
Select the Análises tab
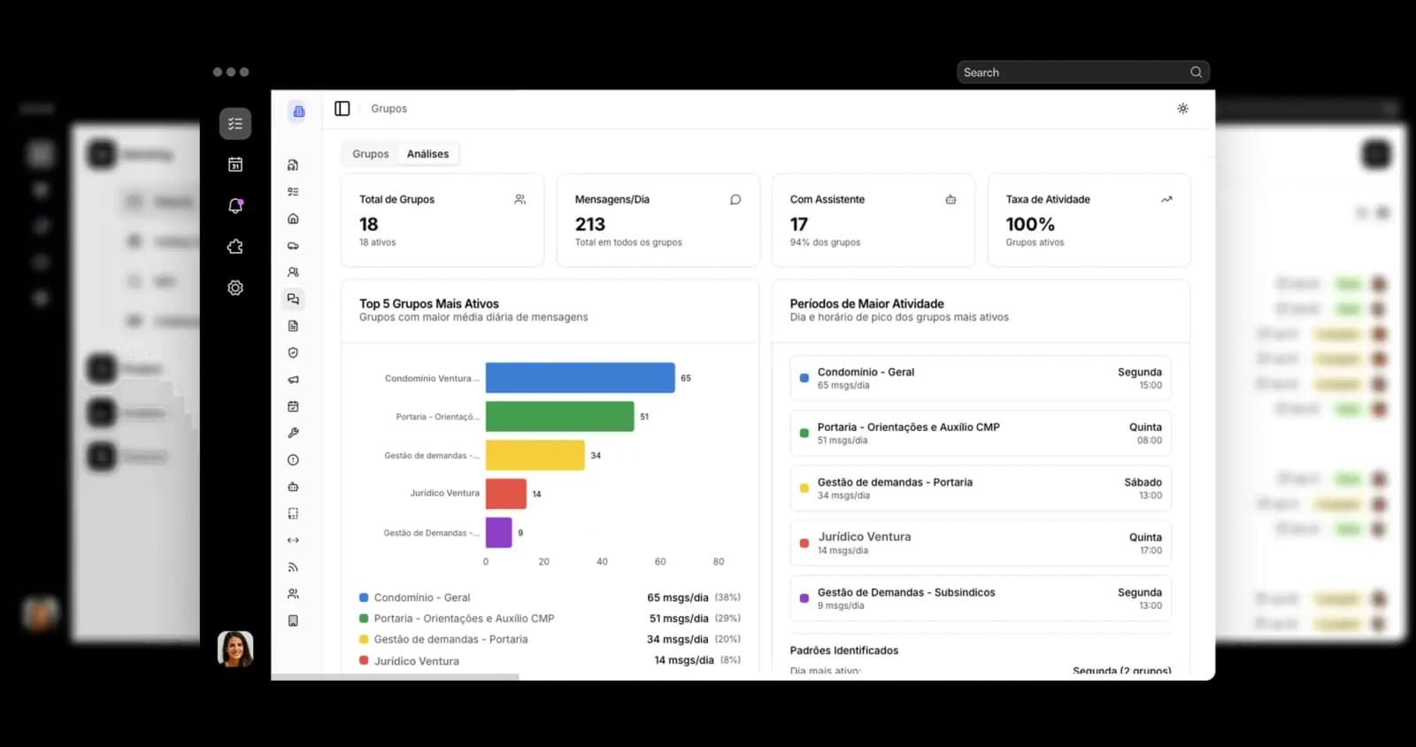click(427, 154)
